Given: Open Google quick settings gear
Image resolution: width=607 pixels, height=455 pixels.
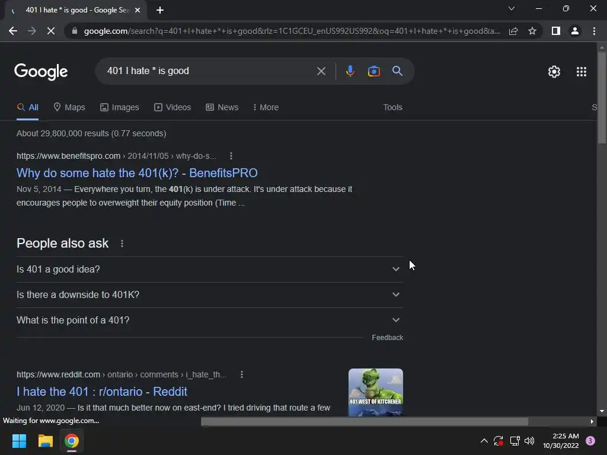Looking at the screenshot, I should [x=554, y=72].
